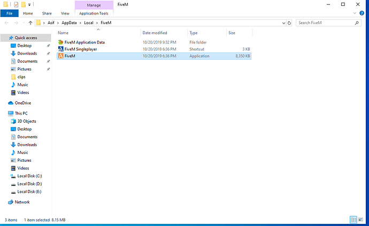Screen dimensions: 369x226
Task: Switch to details view in status bar
Action: tap(353, 220)
